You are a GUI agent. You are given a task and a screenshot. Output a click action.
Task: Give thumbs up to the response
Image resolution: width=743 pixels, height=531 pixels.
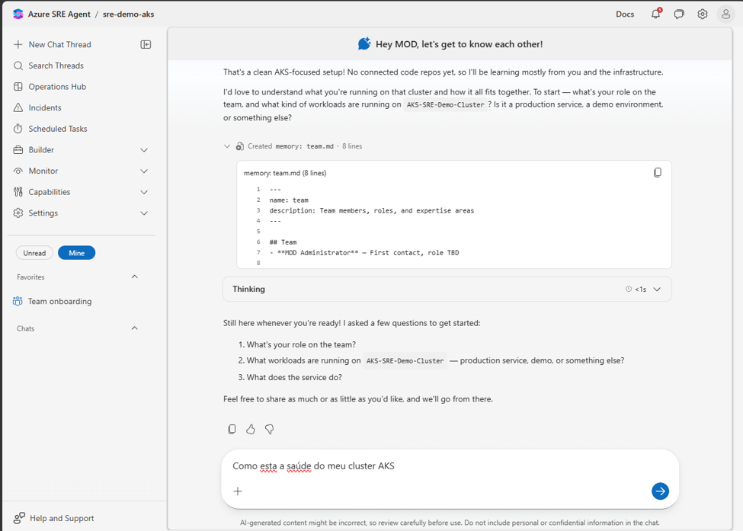point(251,429)
